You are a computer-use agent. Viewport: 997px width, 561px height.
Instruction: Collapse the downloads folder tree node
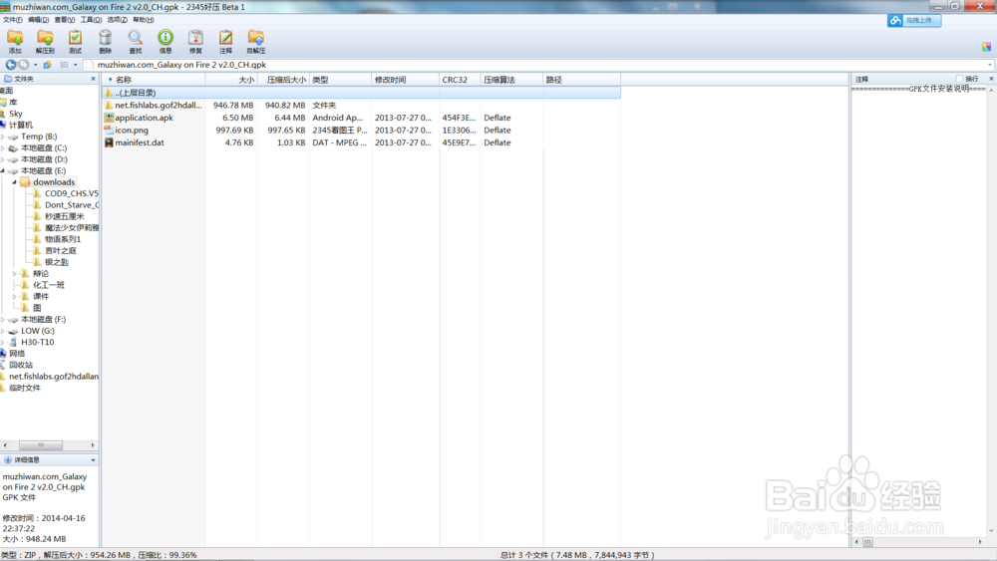[x=15, y=182]
